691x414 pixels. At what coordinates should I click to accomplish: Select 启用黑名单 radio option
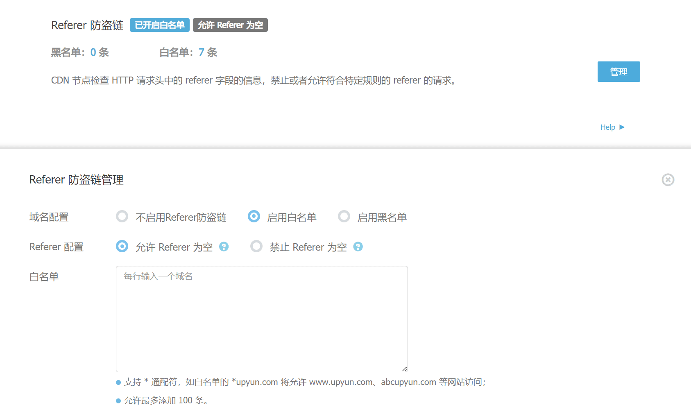point(344,216)
